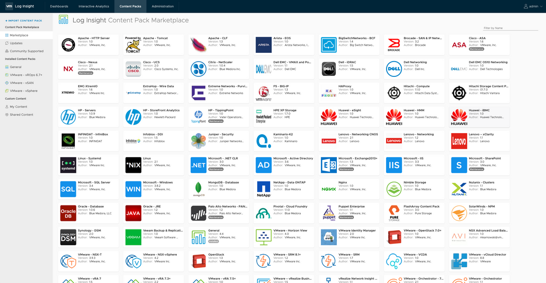Viewport: 546px width, 283px height.
Task: Click the Filter by Name input field
Action: [512, 28]
